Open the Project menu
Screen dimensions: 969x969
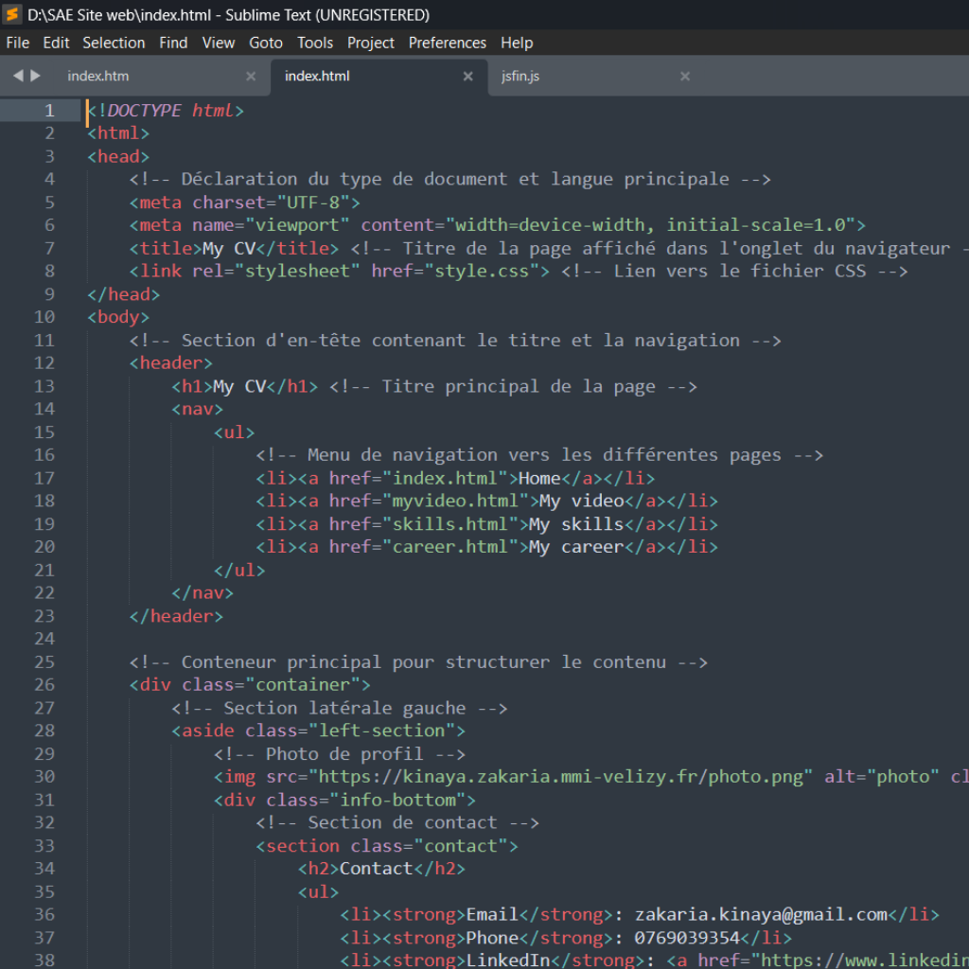371,43
